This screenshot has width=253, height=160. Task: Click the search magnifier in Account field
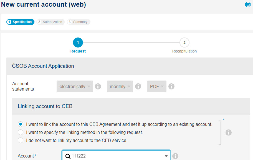68,156
